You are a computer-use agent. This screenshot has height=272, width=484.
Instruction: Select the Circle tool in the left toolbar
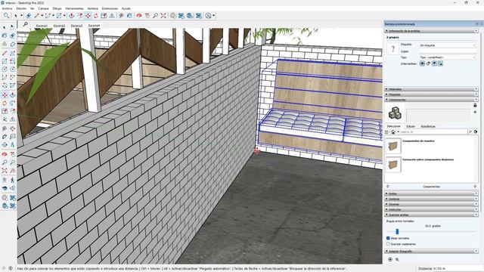[5, 70]
